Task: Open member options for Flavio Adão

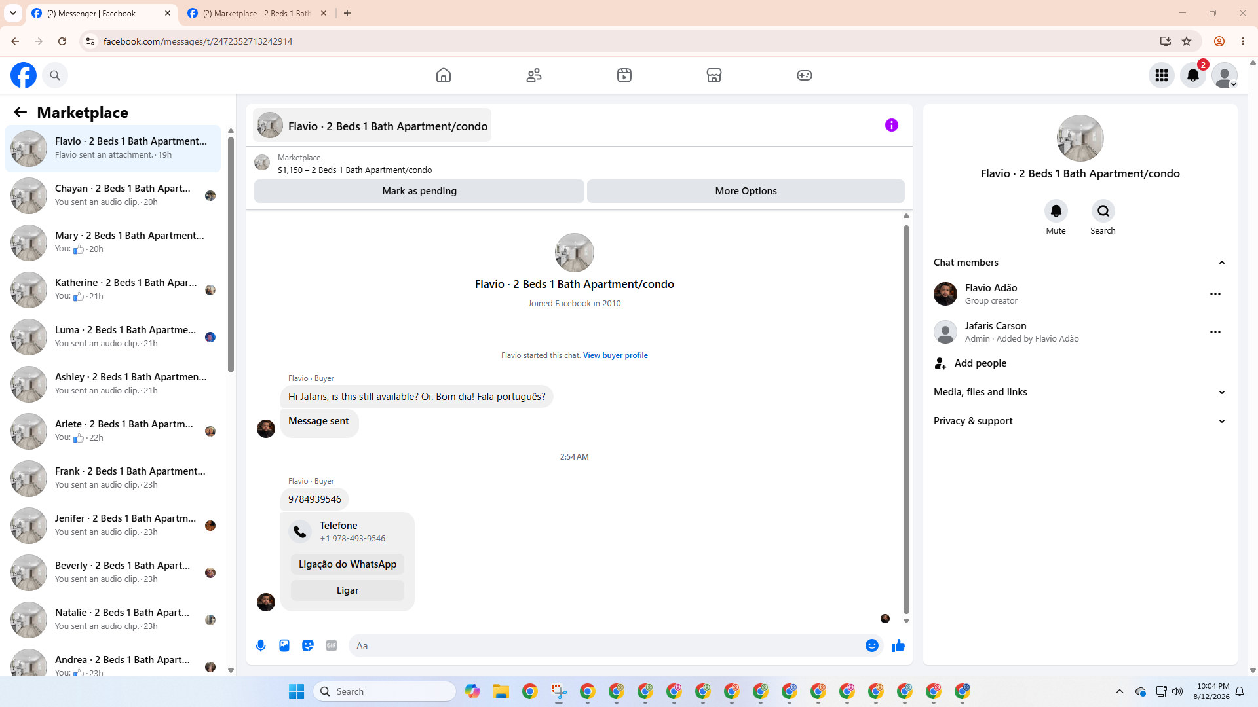Action: (1215, 294)
